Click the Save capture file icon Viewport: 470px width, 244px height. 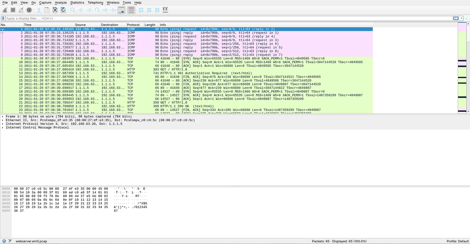[x=47, y=10]
